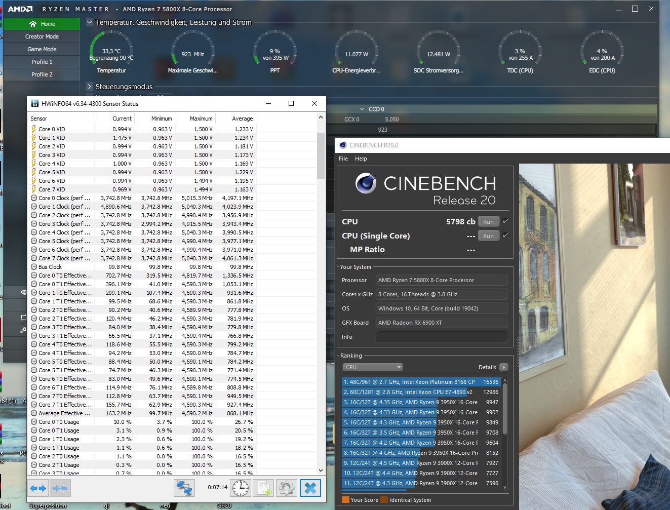
Task: Click the Bus Clock sensor row icon
Action: [34, 267]
